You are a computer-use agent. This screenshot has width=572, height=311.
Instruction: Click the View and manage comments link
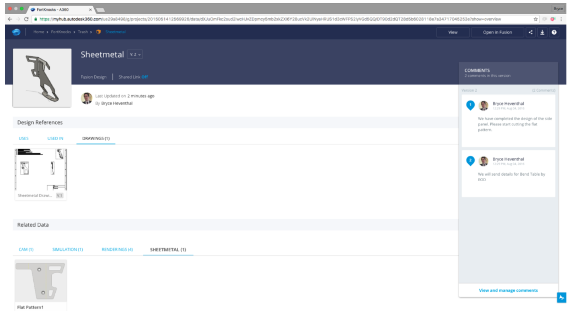click(508, 290)
